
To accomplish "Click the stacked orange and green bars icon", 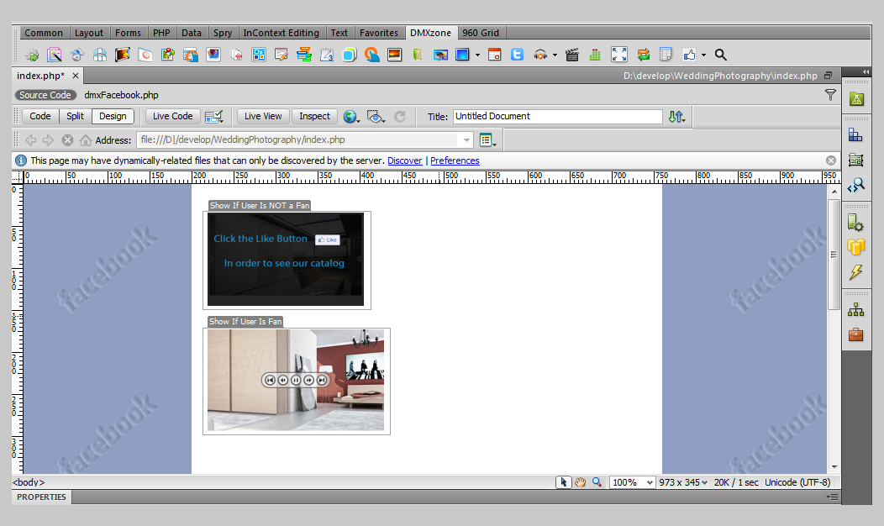I will 304,55.
